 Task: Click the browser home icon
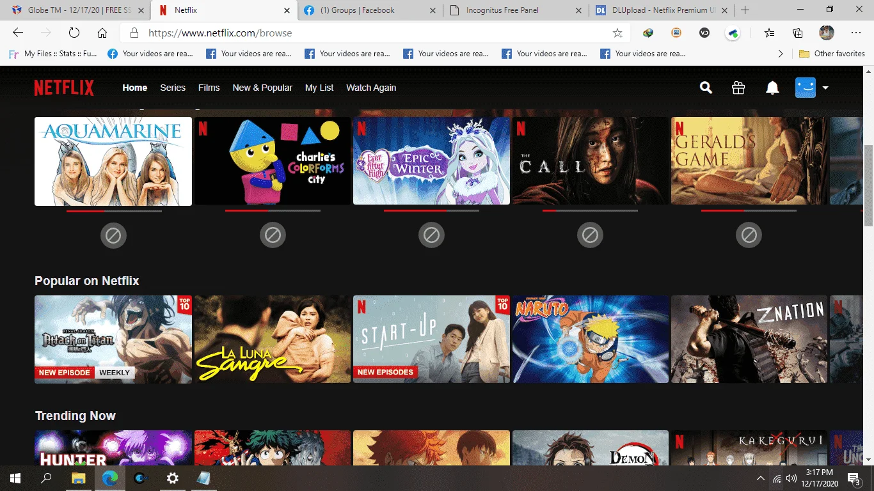[x=102, y=33]
